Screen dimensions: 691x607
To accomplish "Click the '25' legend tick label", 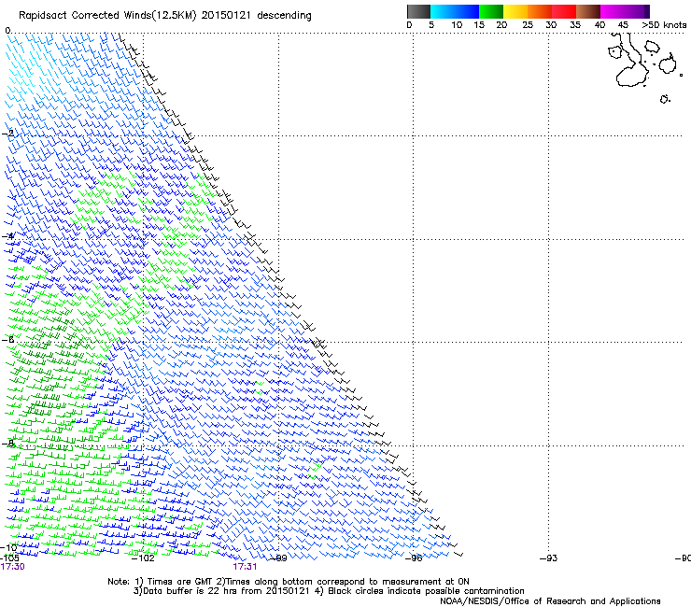I will point(528,25).
